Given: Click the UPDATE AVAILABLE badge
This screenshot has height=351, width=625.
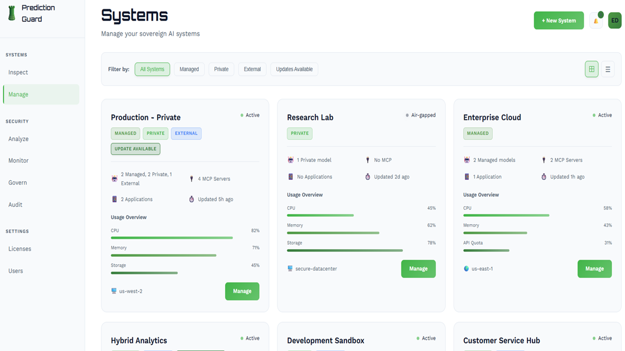Looking at the screenshot, I should coord(135,149).
